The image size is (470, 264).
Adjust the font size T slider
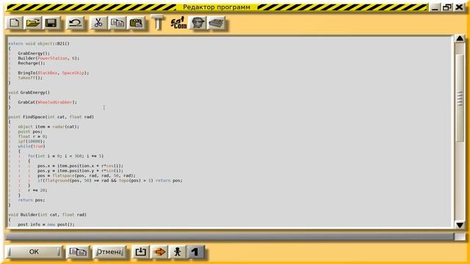[157, 23]
